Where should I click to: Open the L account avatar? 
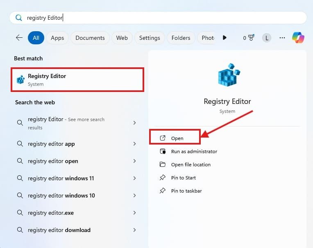click(267, 38)
